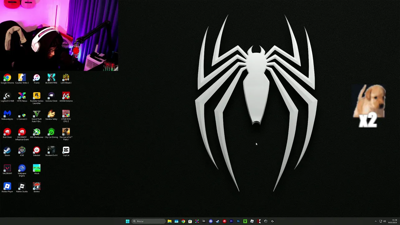Image resolution: width=400 pixels, height=225 pixels.
Task: Select the Logitech G HUB desktop icon
Action: click(x=7, y=97)
